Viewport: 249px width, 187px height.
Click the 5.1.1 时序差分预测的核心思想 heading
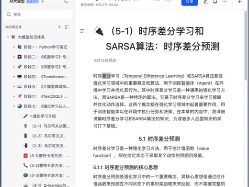[125, 167]
